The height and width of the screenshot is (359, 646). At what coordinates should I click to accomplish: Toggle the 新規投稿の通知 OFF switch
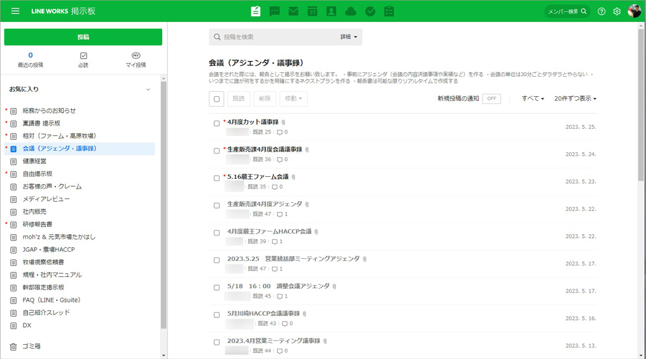(492, 99)
